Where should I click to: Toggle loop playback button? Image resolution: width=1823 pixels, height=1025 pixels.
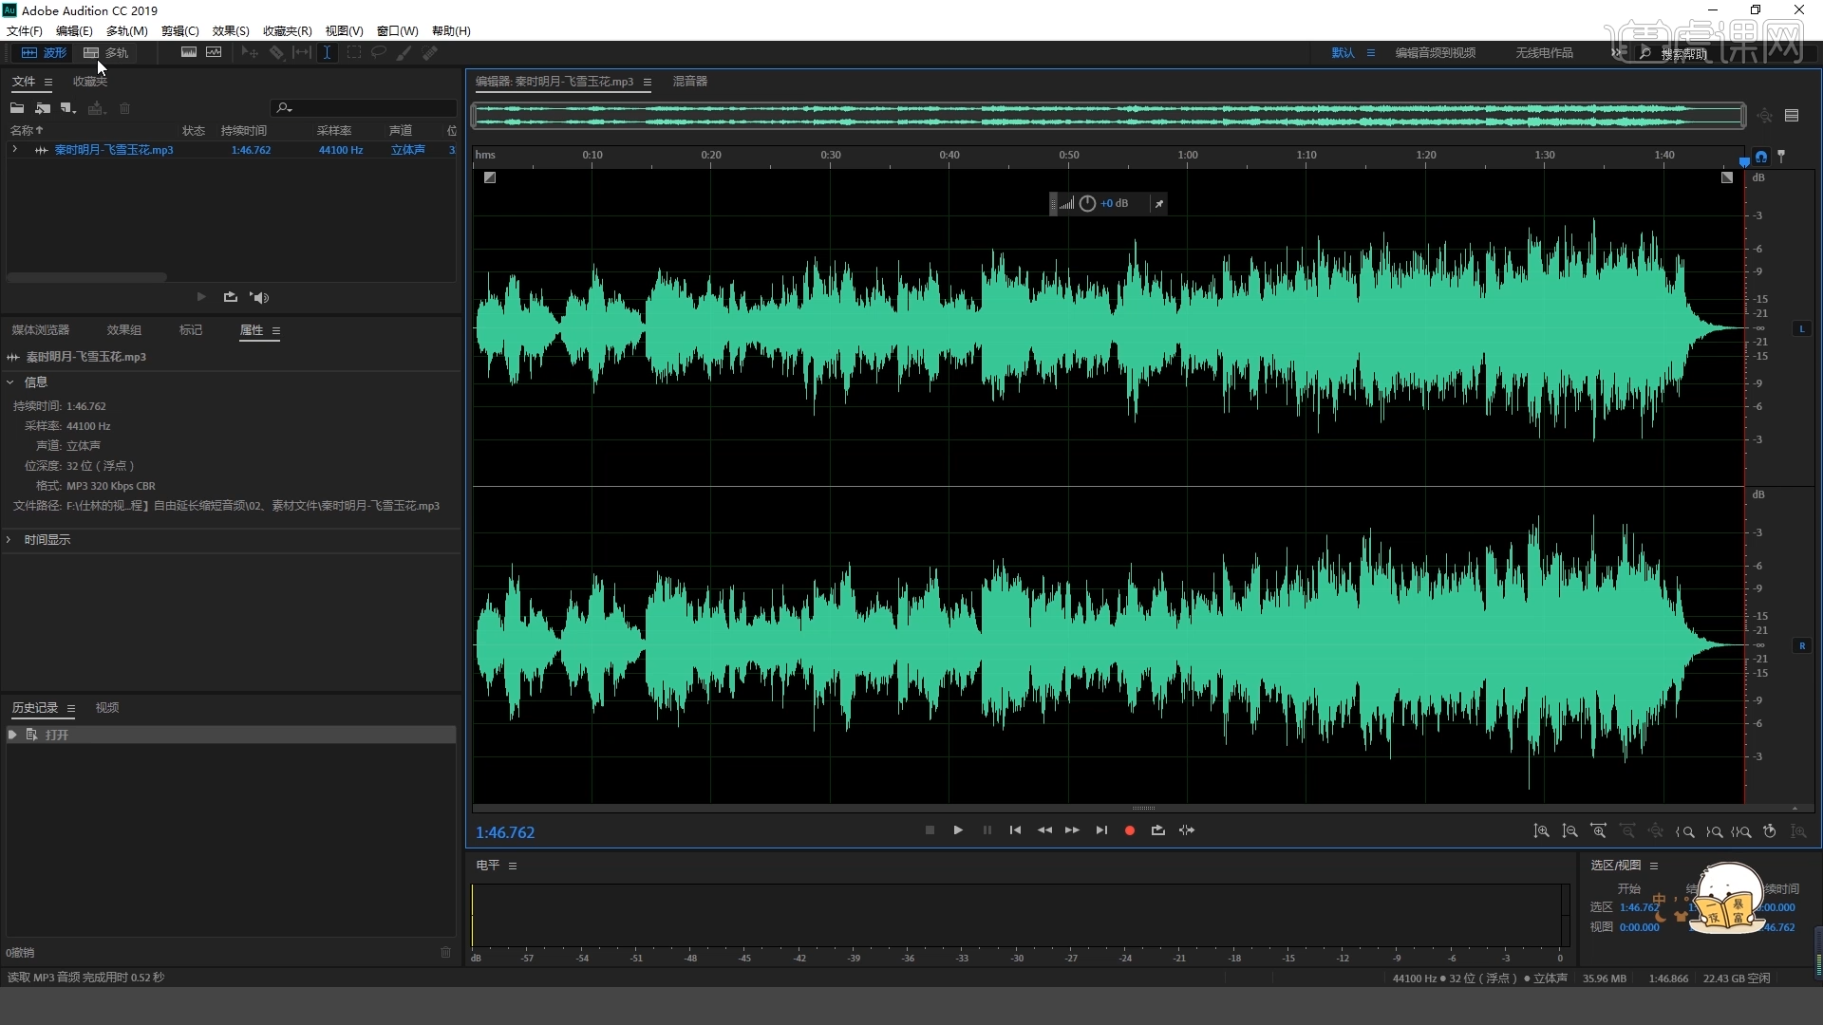coord(1157,830)
